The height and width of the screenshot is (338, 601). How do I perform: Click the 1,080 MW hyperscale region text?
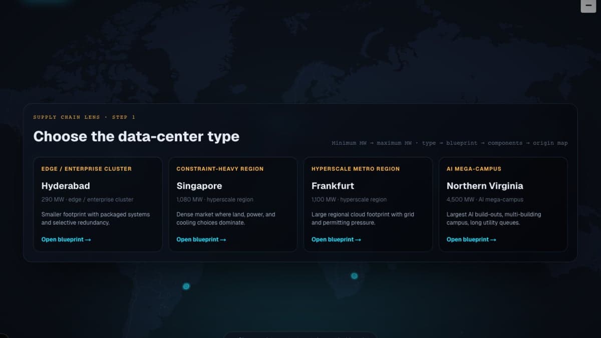tap(215, 199)
